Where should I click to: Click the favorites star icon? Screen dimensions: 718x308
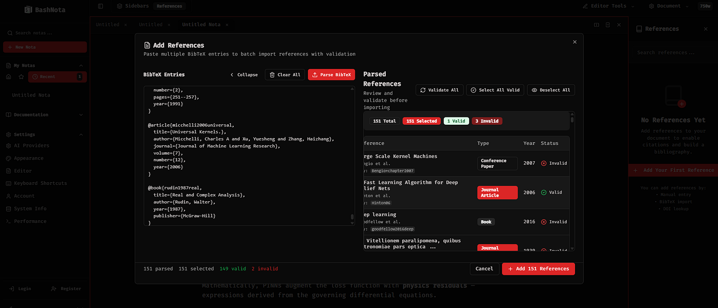(21, 76)
